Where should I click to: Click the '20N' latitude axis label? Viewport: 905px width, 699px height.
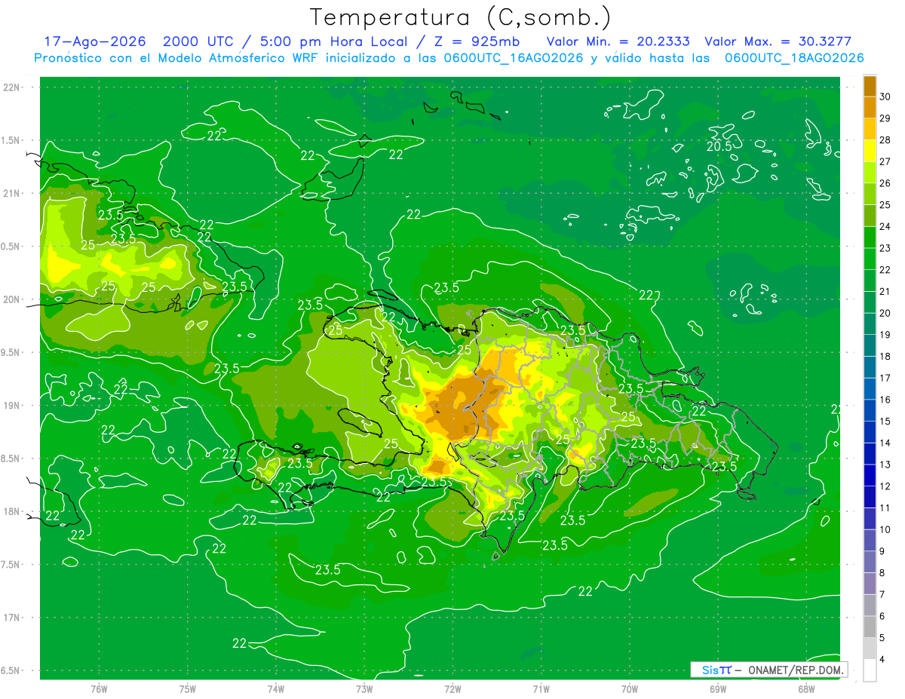[11, 299]
